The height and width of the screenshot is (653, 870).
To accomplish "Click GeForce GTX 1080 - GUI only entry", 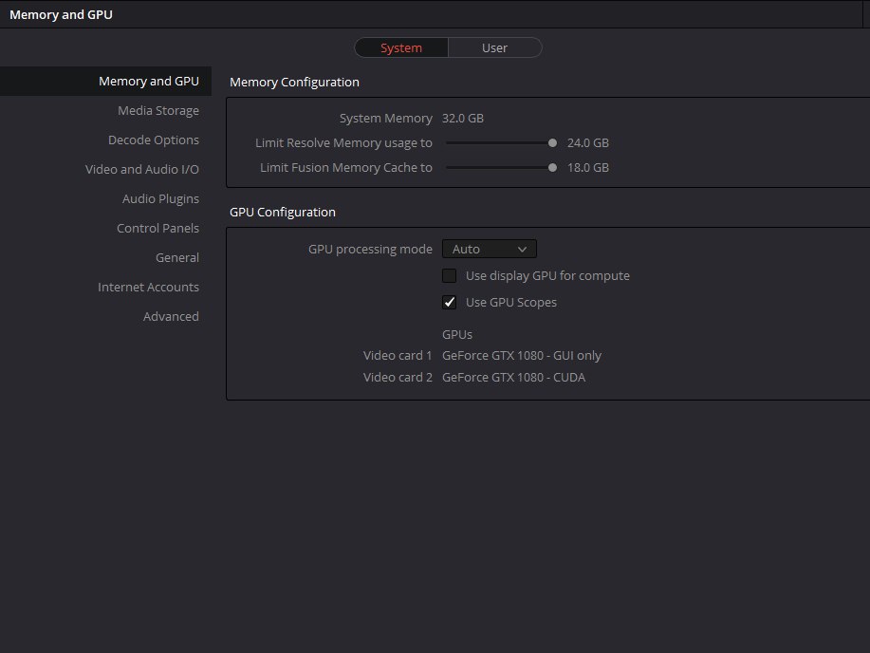I will (x=522, y=355).
